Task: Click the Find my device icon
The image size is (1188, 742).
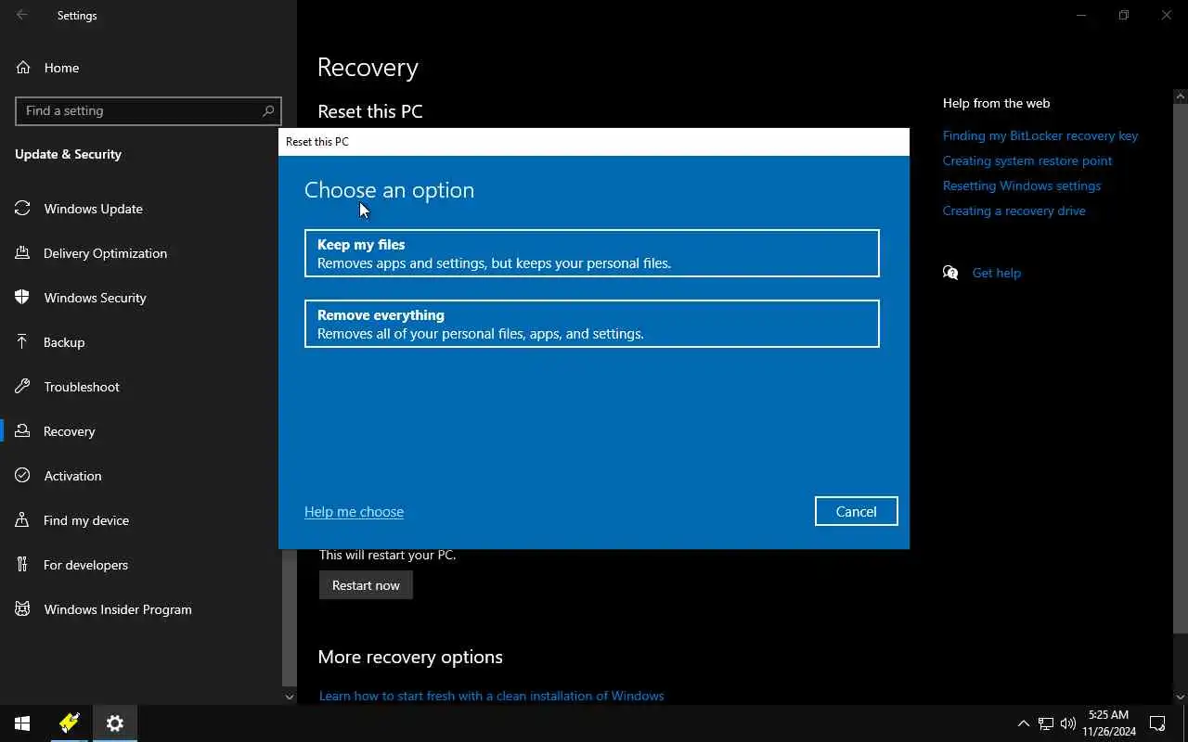Action: tap(23, 520)
